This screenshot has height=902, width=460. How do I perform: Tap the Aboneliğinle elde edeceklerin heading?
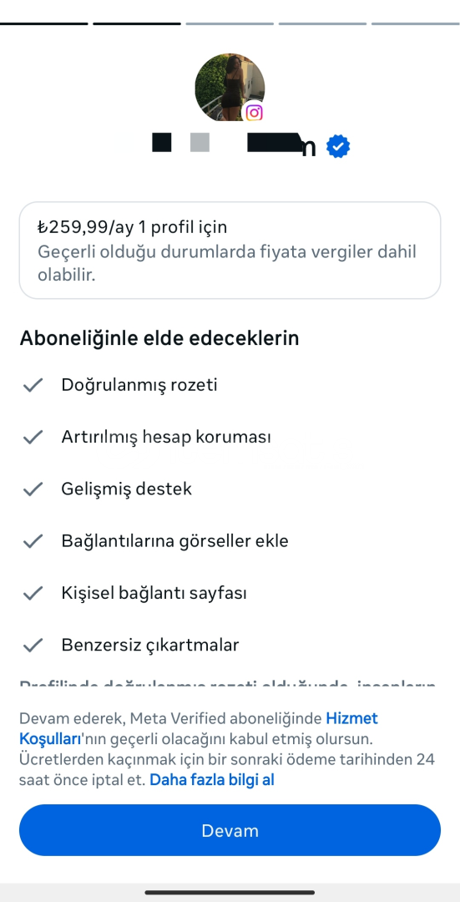[x=159, y=338]
